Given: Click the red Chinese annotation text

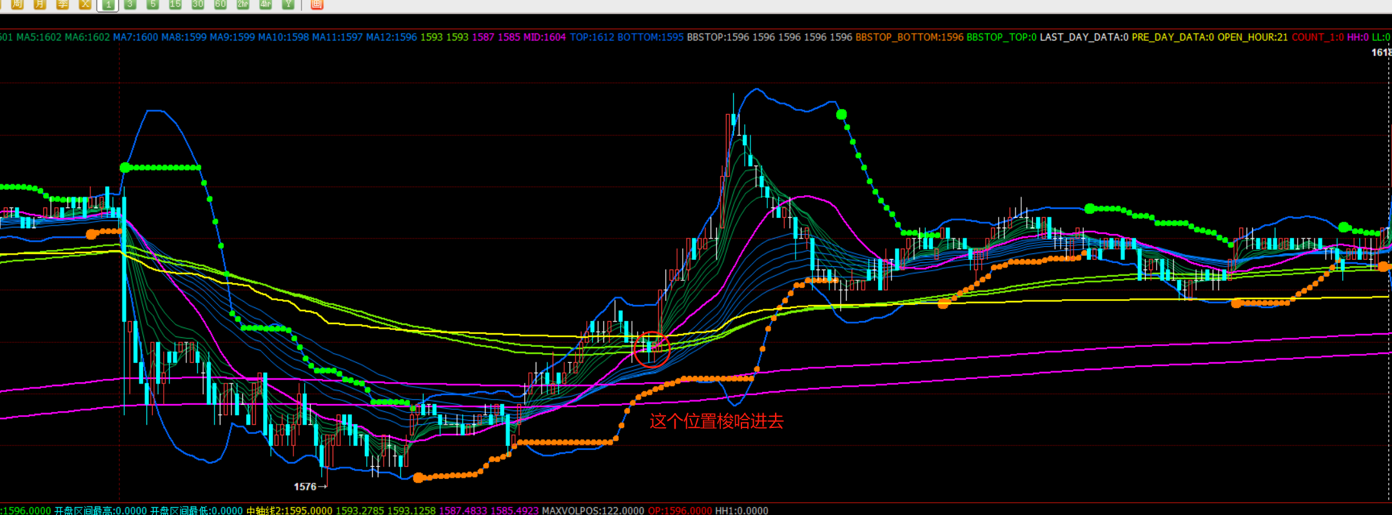Looking at the screenshot, I should pyautogui.click(x=716, y=422).
